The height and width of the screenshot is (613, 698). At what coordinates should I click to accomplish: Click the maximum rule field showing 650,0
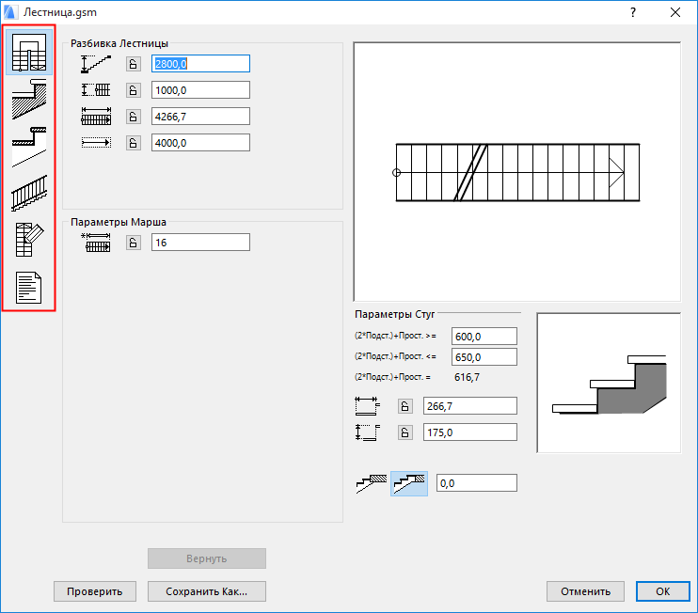click(x=484, y=357)
